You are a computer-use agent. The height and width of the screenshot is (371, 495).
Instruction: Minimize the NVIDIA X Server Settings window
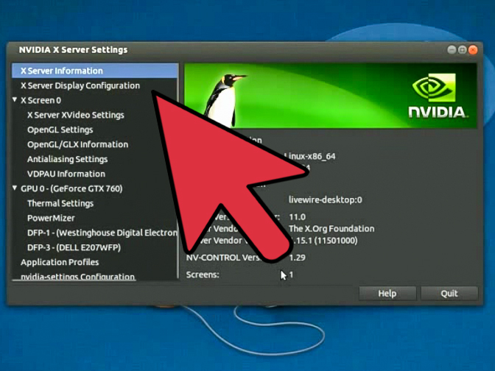pos(452,50)
